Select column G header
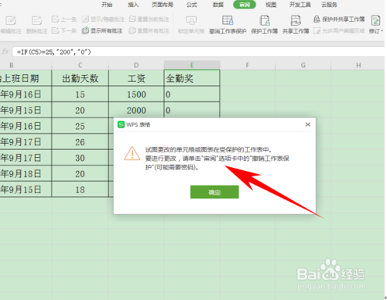The image size is (387, 300). click(x=303, y=65)
